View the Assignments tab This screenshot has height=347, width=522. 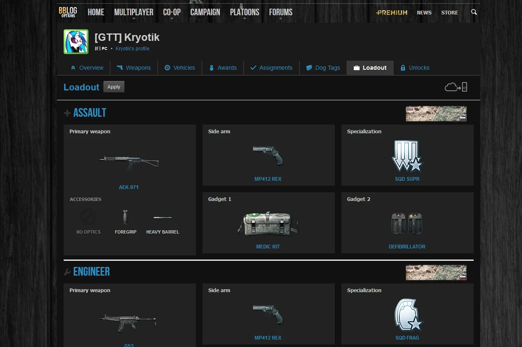(272, 68)
